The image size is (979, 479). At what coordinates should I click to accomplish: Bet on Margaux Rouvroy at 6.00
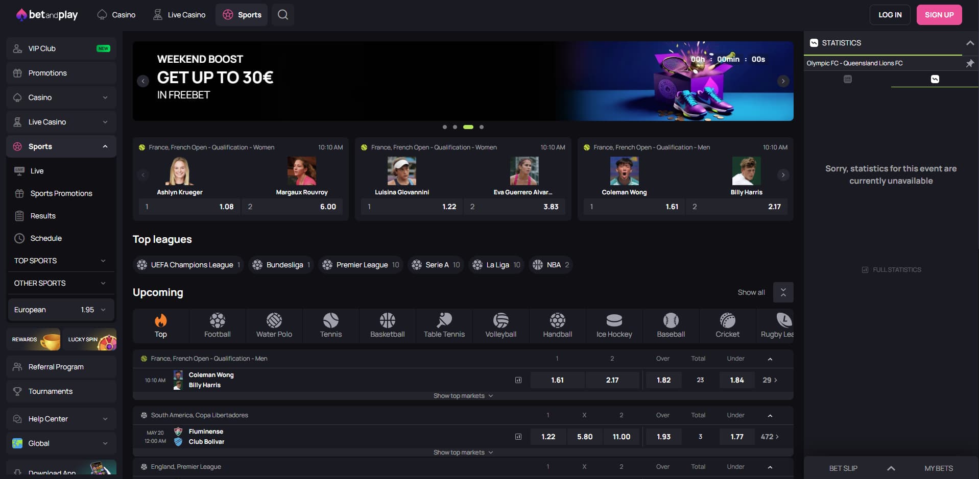(x=292, y=207)
